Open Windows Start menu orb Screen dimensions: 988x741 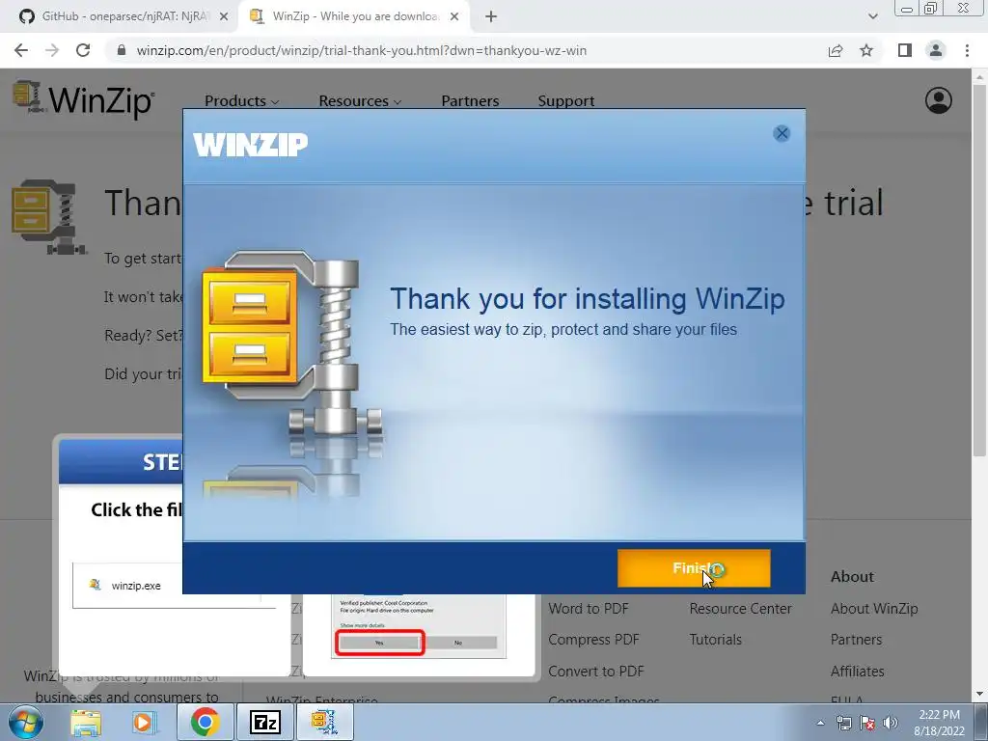click(x=25, y=722)
